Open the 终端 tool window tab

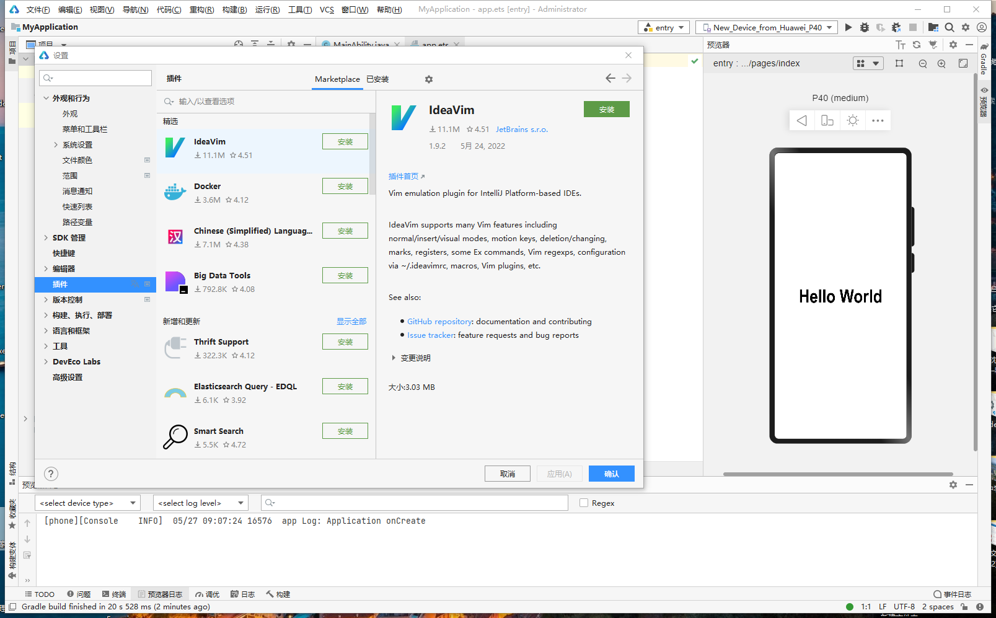(x=114, y=594)
